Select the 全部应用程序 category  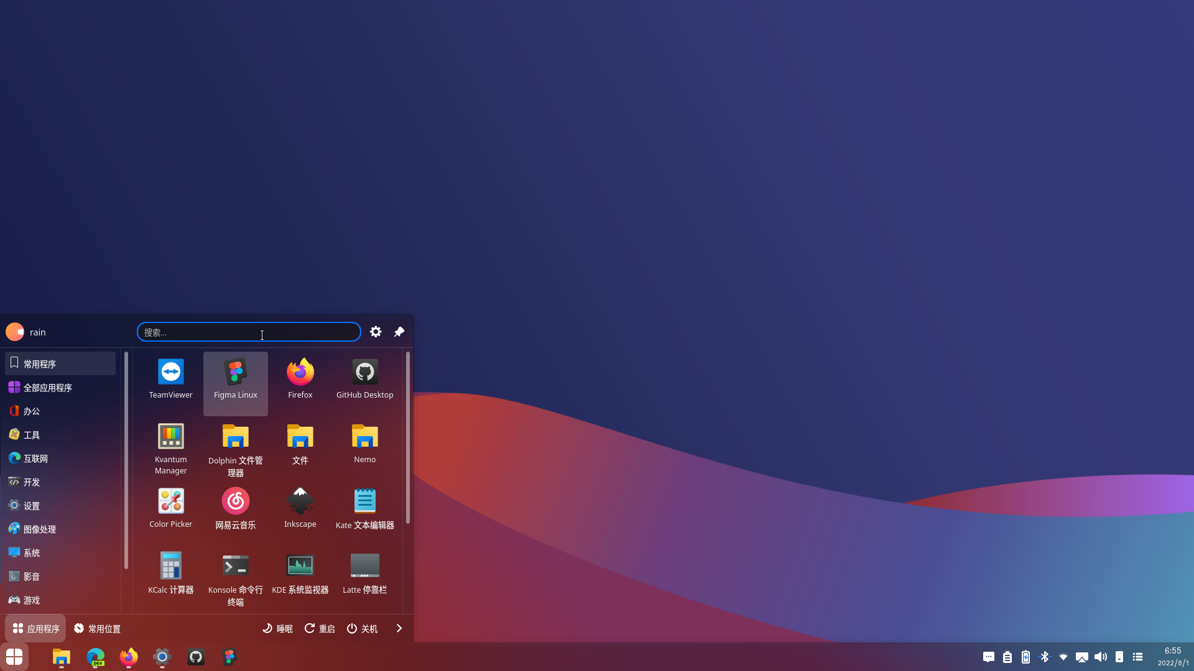[x=60, y=387]
